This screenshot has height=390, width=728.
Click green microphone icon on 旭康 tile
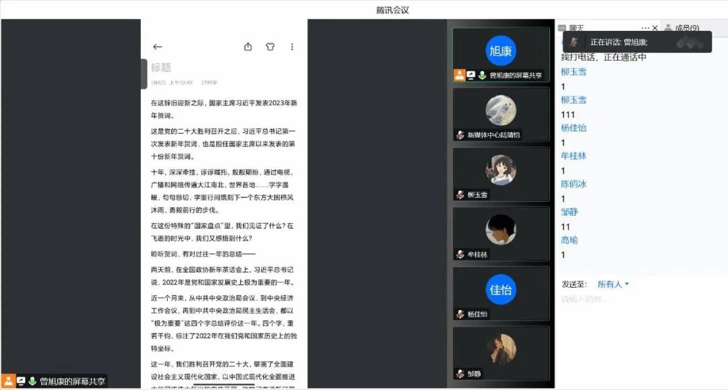(x=482, y=75)
